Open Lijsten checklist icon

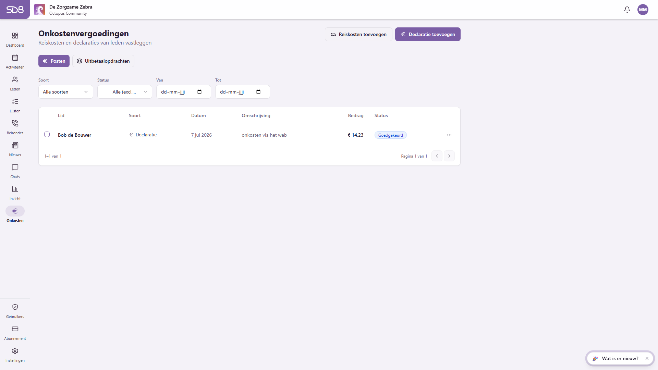pos(15,101)
